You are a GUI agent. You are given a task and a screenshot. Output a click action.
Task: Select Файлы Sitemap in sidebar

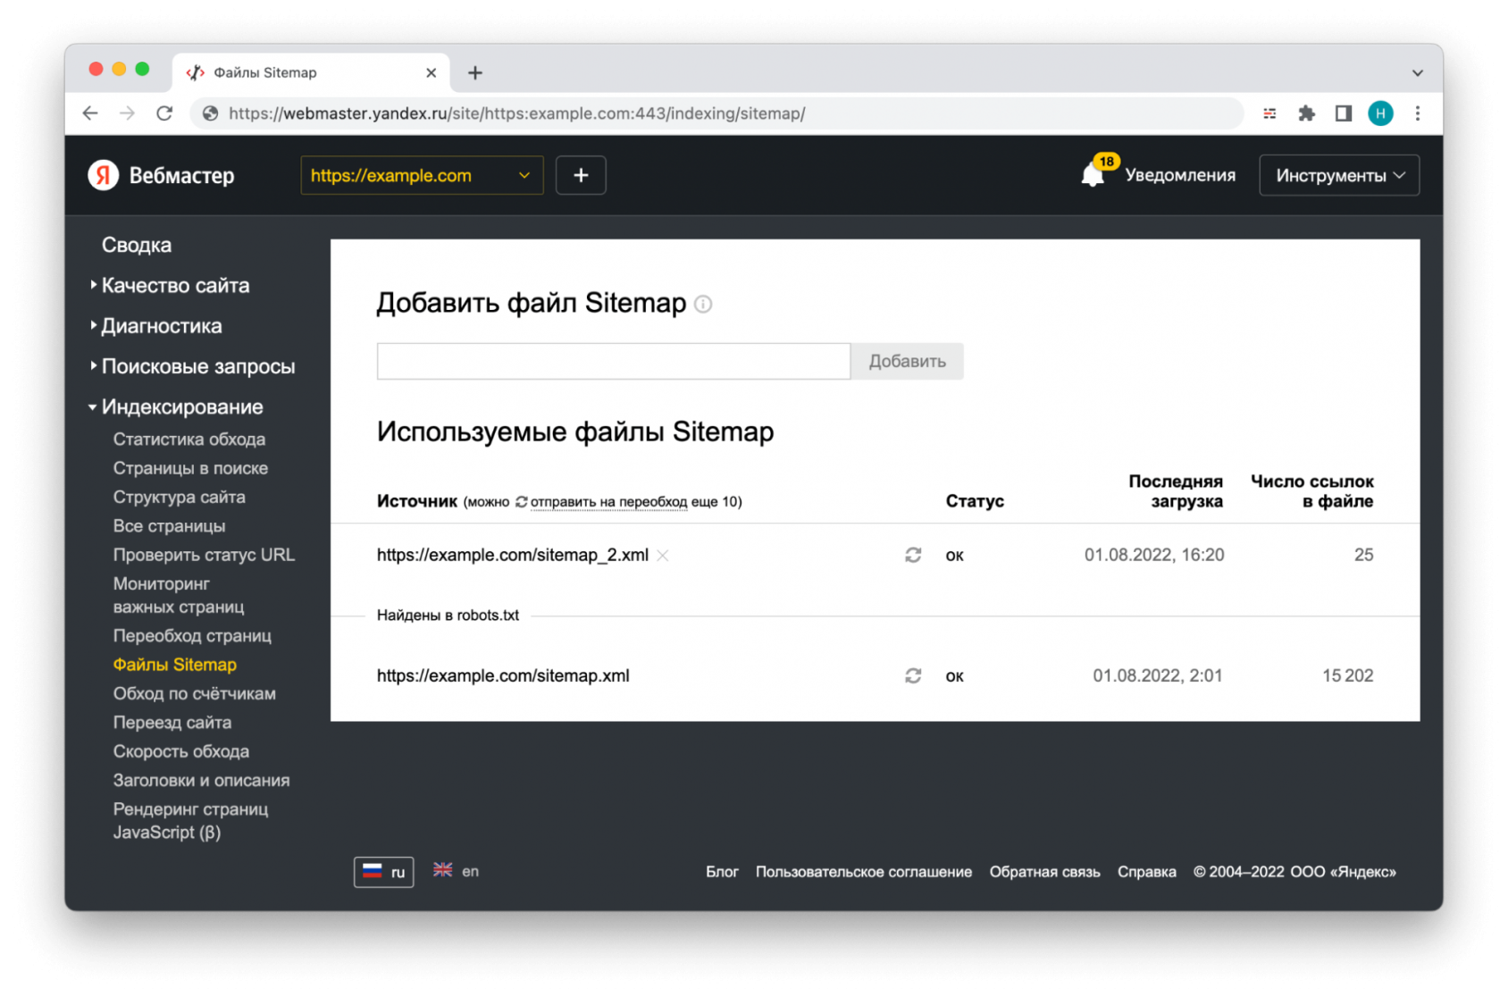pyautogui.click(x=175, y=665)
